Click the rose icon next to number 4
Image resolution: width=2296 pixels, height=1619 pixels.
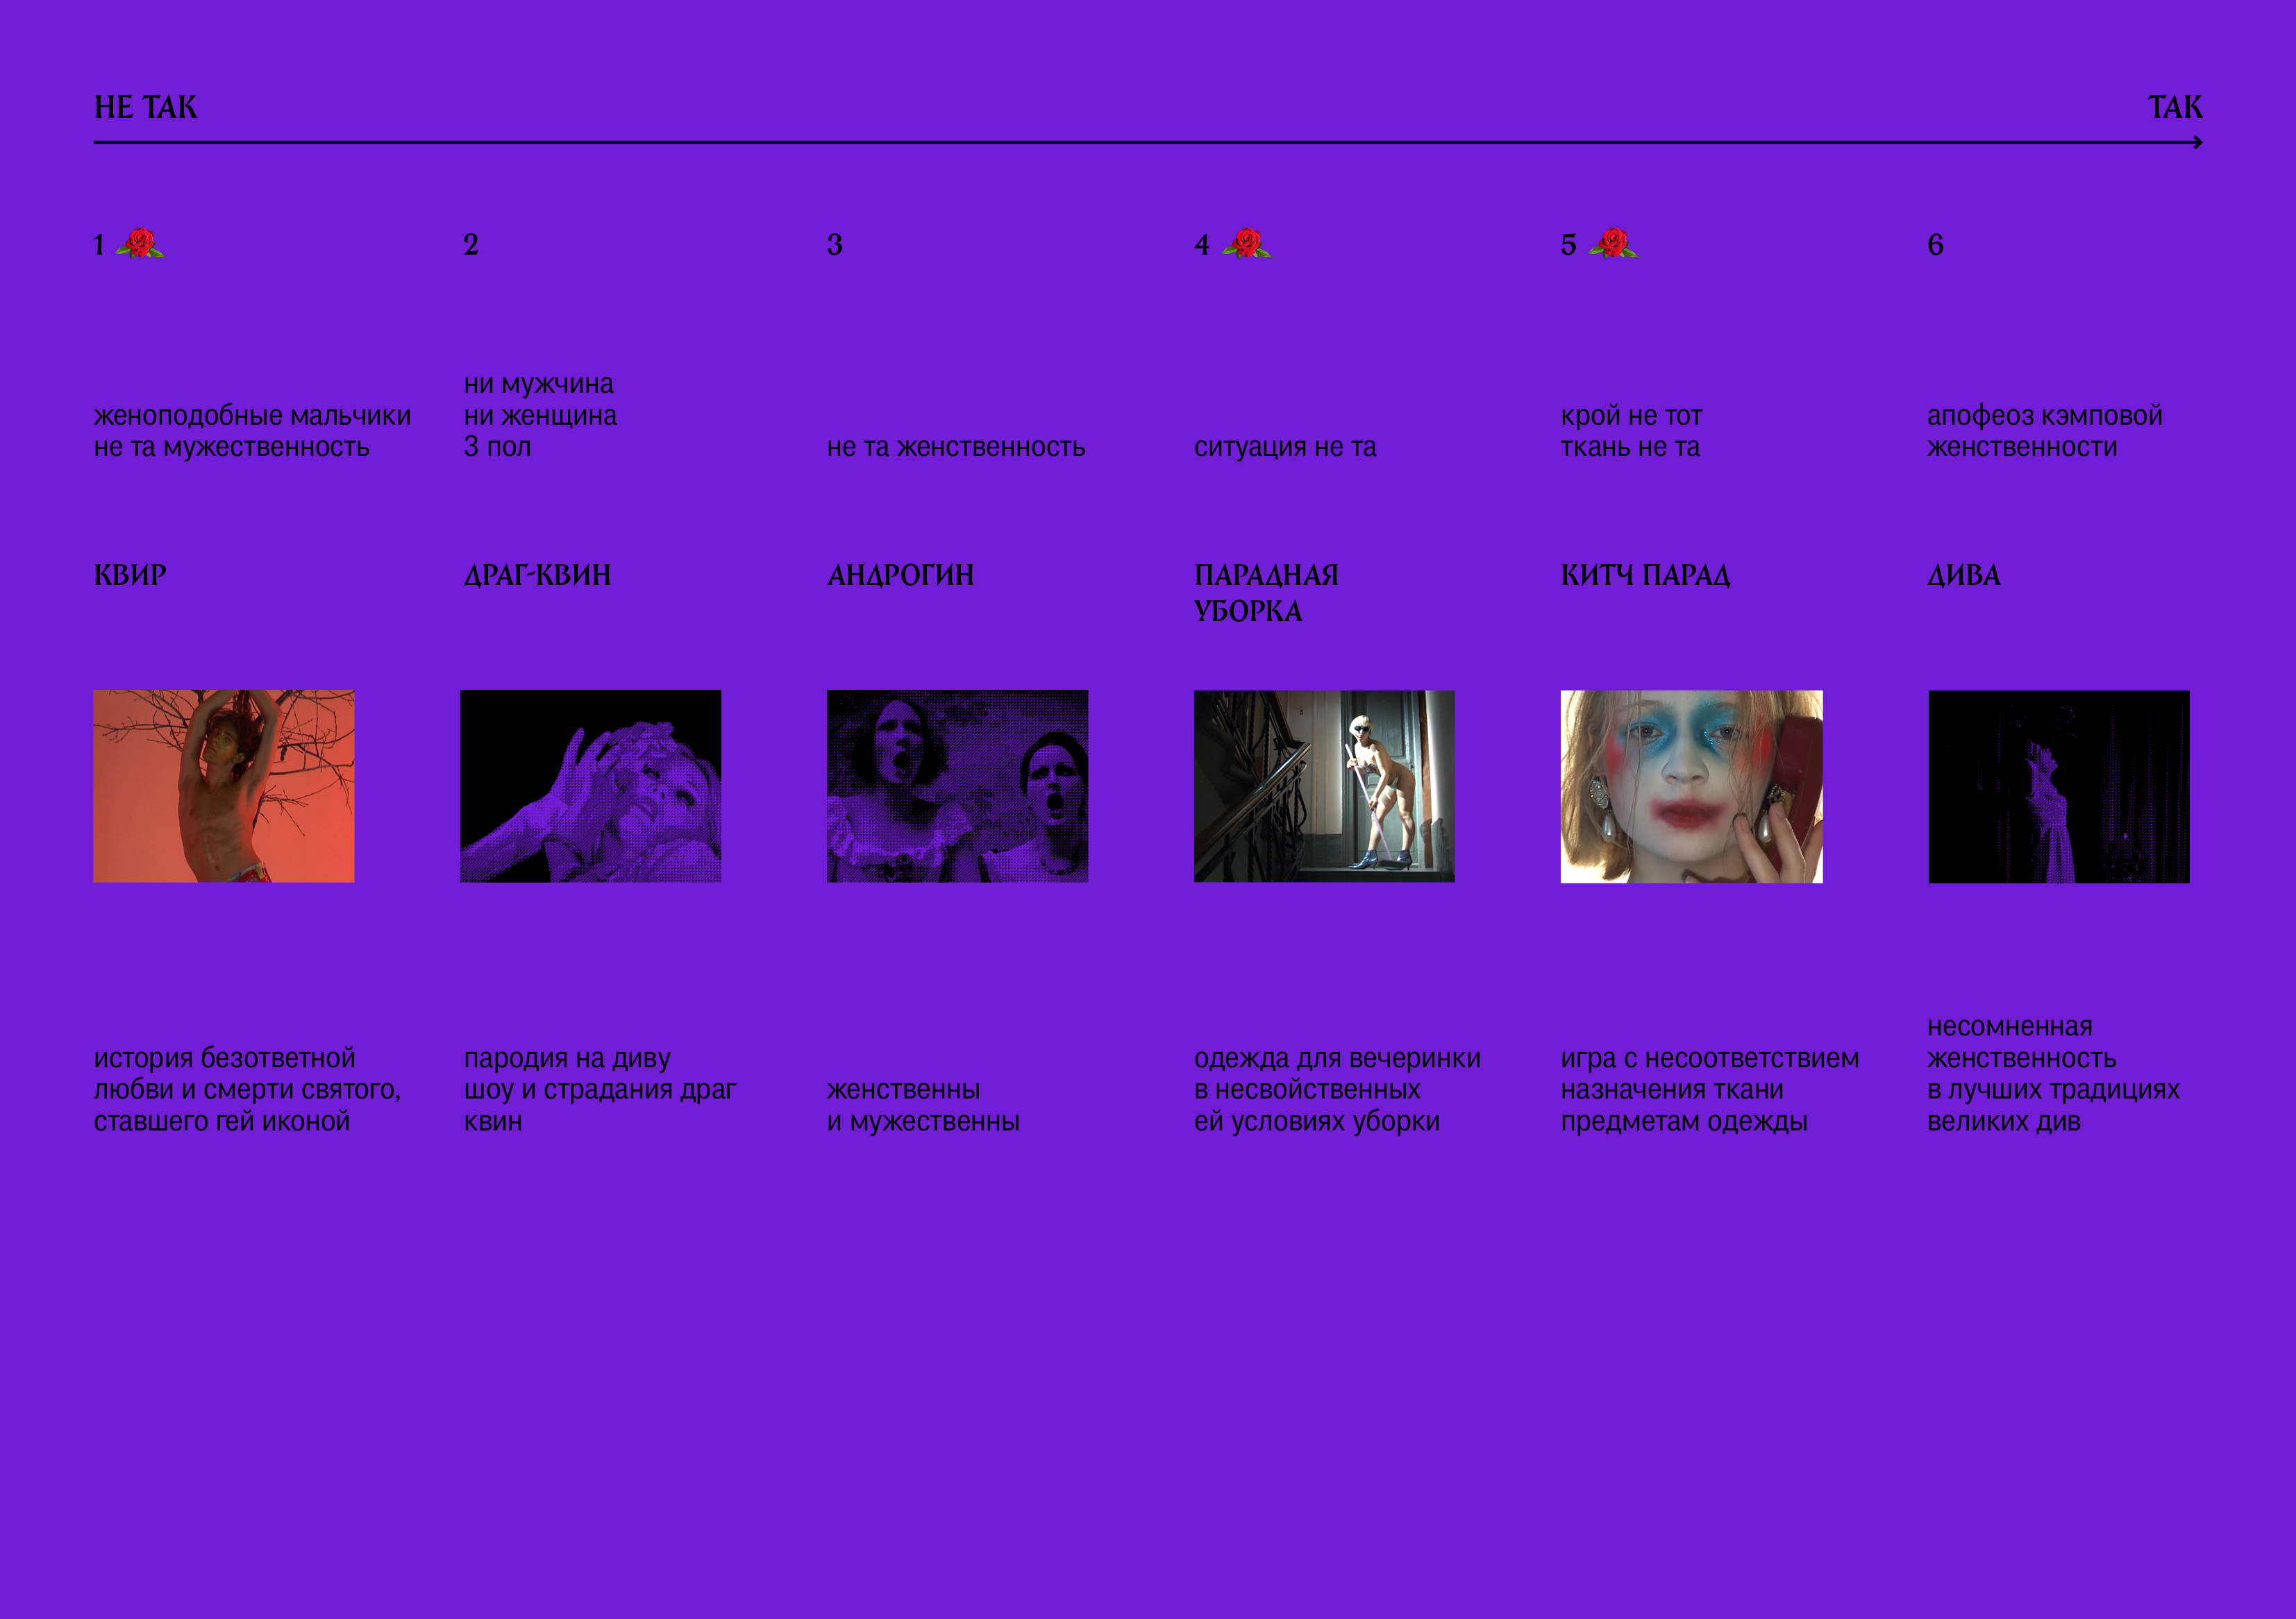(1246, 244)
